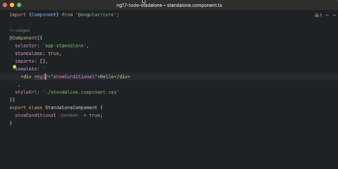The width and height of the screenshot is (338, 169).
Task: Close the window with red button
Action: 5,5
